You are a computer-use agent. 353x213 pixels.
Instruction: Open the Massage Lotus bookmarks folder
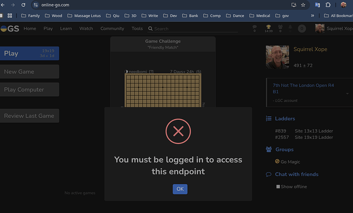84,15
